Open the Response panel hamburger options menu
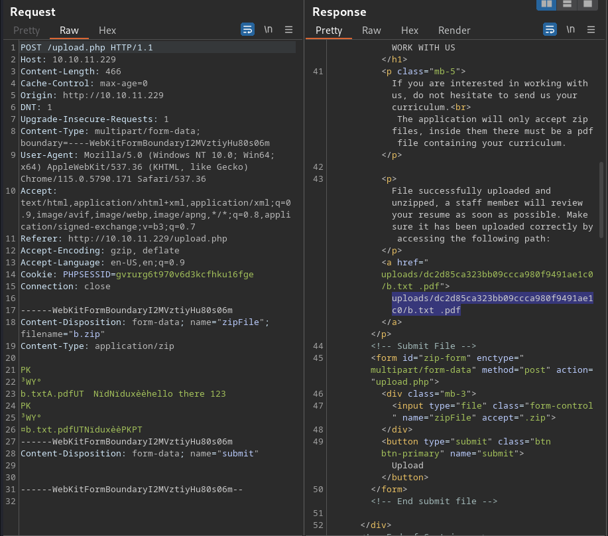Screen dimensions: 608x536 click(x=591, y=29)
